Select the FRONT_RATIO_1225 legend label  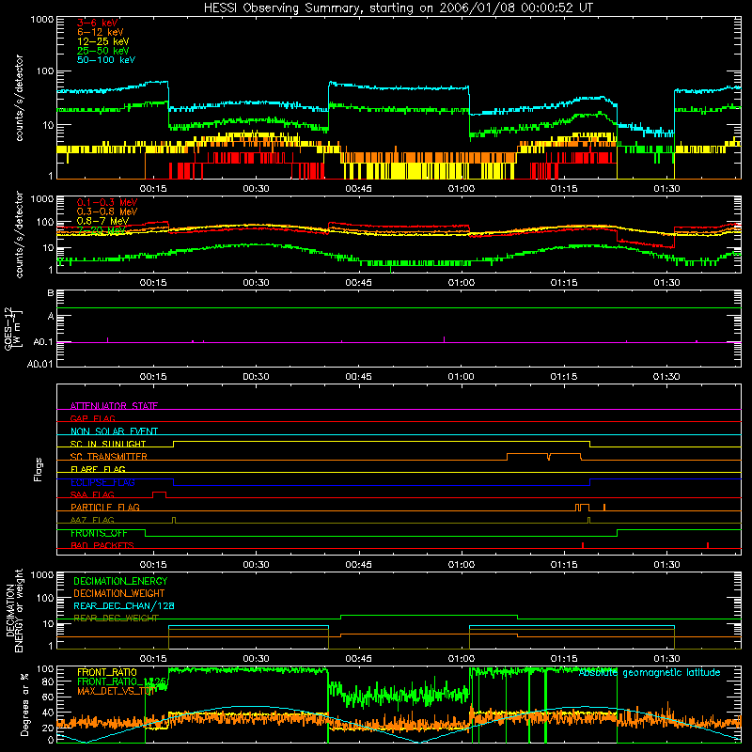click(x=122, y=681)
